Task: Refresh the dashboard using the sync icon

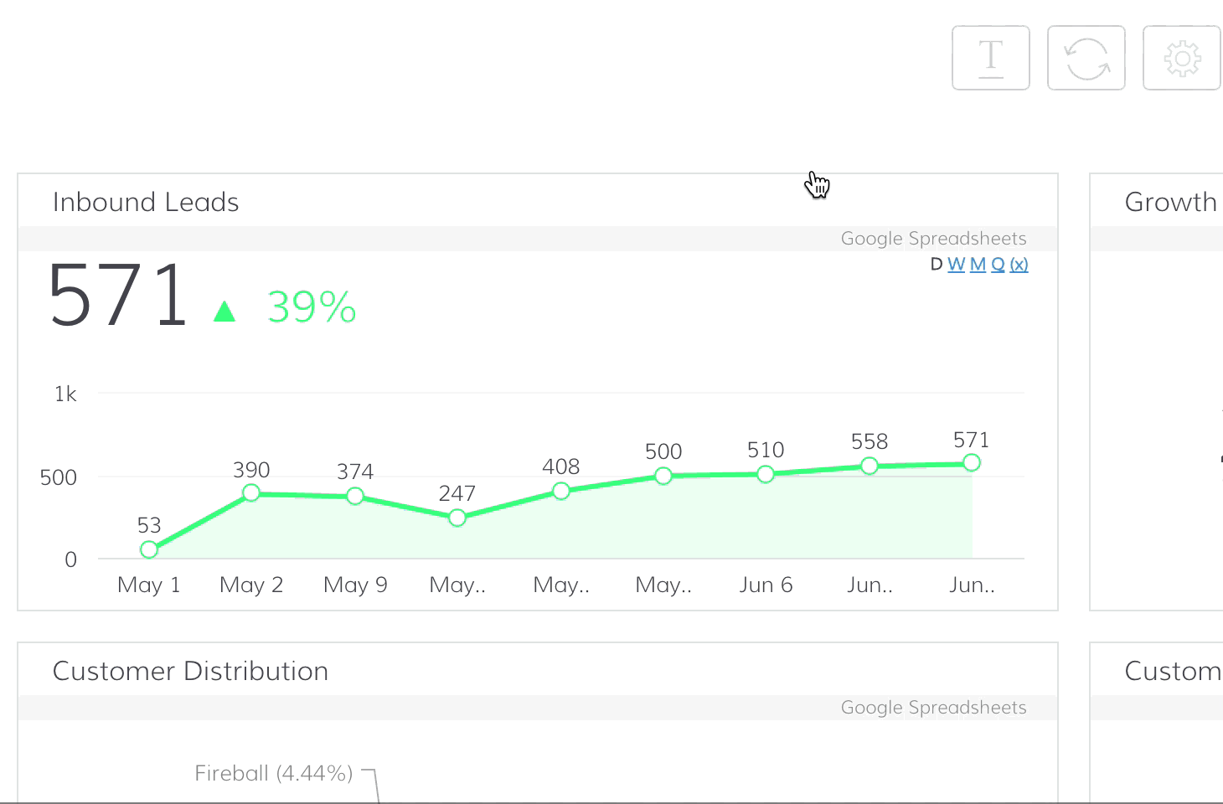Action: pyautogui.click(x=1086, y=58)
